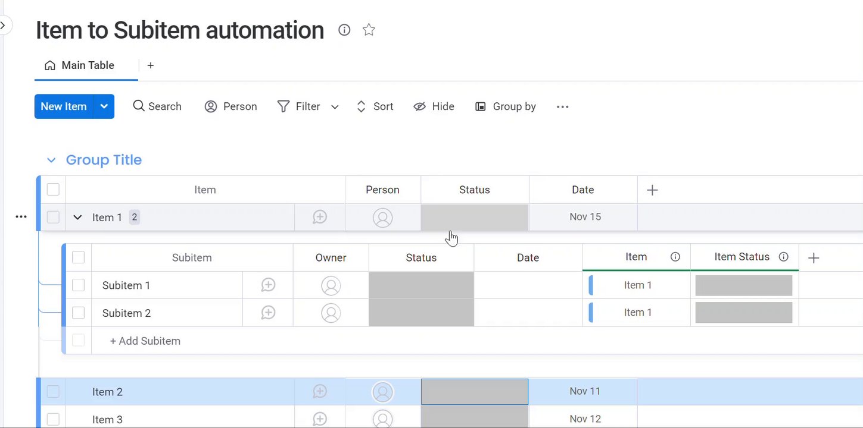Assign a person to Item 2
Image resolution: width=863 pixels, height=428 pixels.
pos(383,392)
